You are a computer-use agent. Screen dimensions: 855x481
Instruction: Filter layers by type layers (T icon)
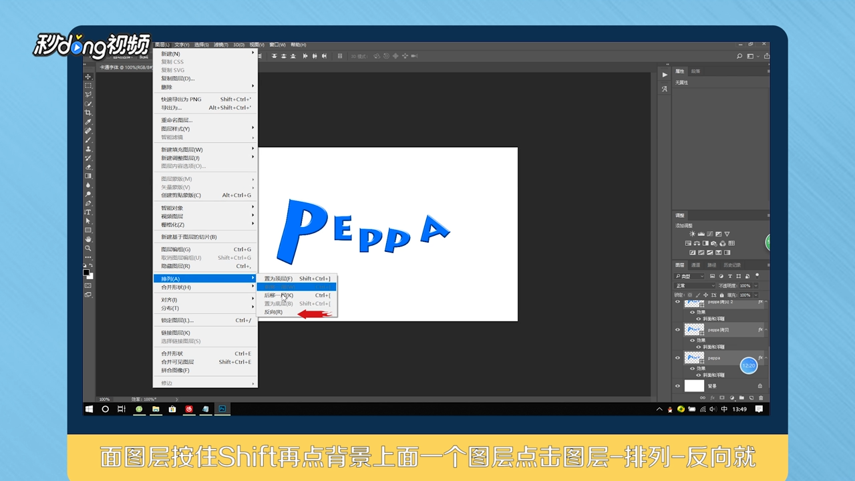[730, 276]
